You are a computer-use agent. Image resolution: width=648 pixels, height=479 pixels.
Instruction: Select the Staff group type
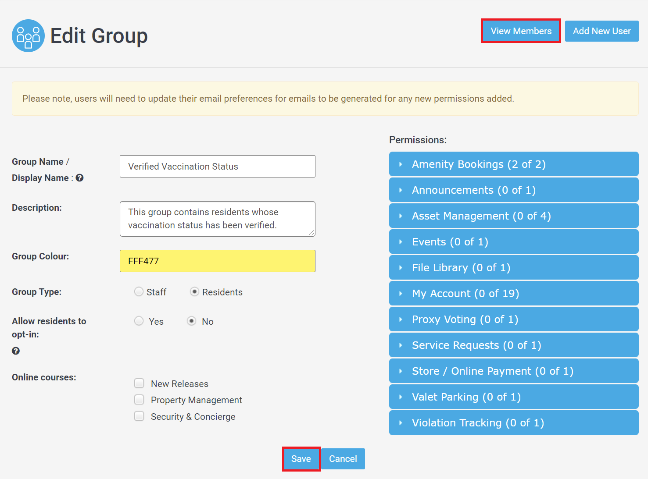(139, 291)
